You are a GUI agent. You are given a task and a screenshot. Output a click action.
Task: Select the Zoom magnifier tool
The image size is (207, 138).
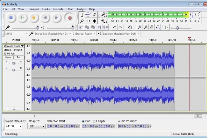tap(82, 21)
